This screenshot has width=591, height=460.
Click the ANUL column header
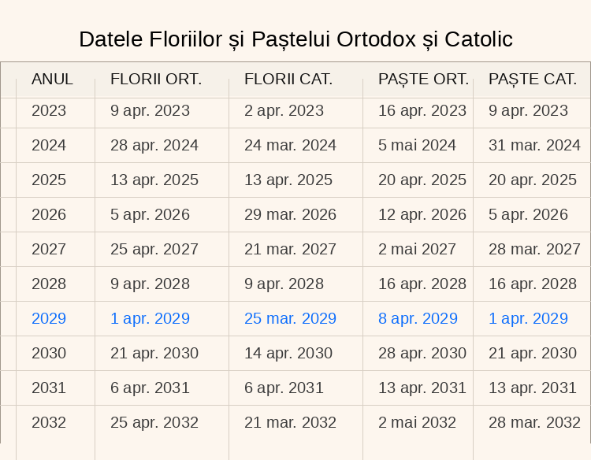coord(52,79)
